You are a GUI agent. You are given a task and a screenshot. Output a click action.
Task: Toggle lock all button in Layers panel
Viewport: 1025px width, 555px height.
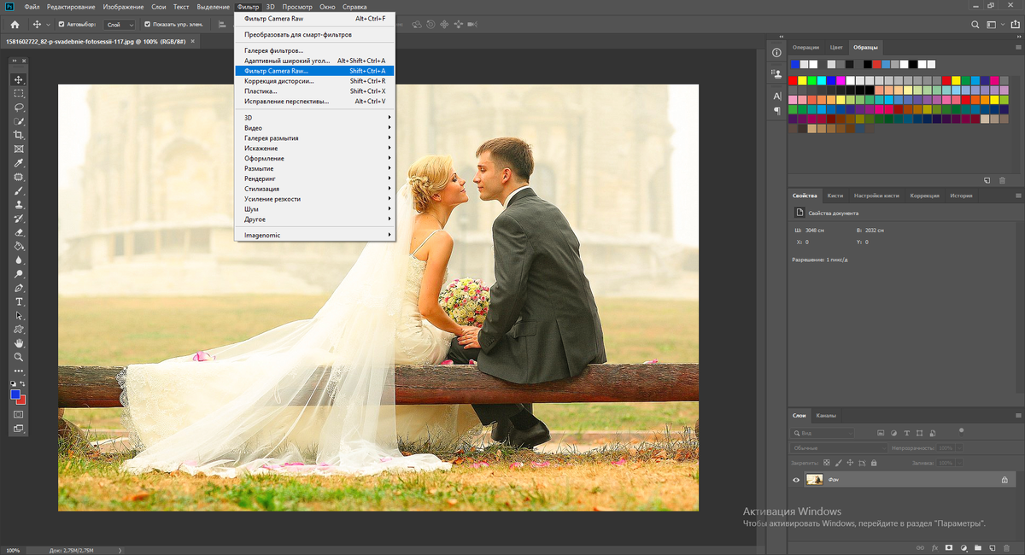(x=873, y=463)
